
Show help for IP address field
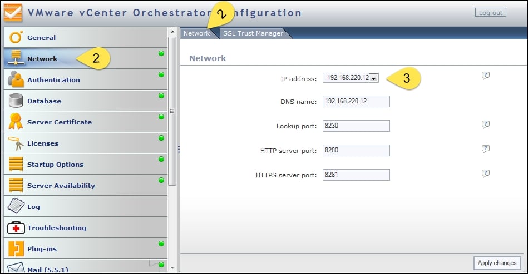tap(485, 75)
